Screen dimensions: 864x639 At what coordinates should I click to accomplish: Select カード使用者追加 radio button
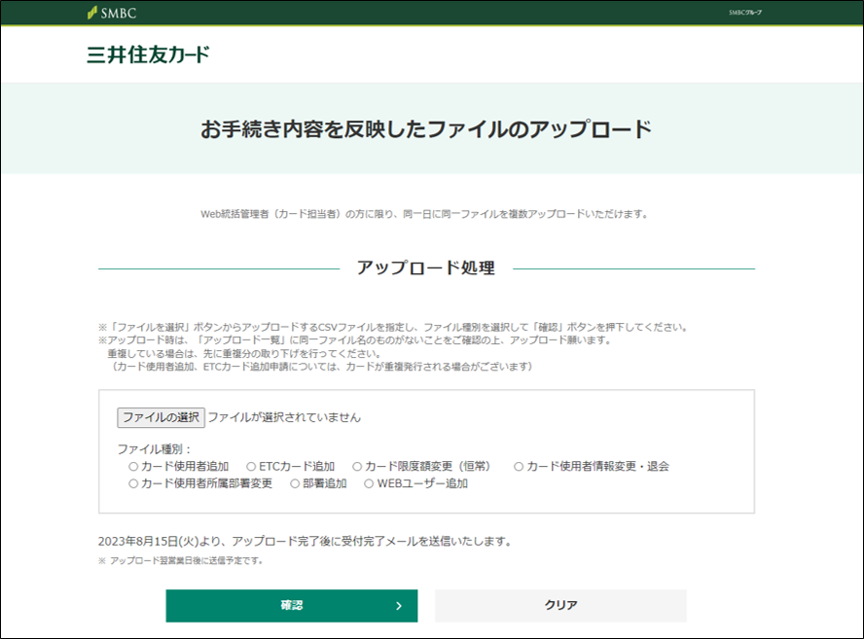pos(132,467)
